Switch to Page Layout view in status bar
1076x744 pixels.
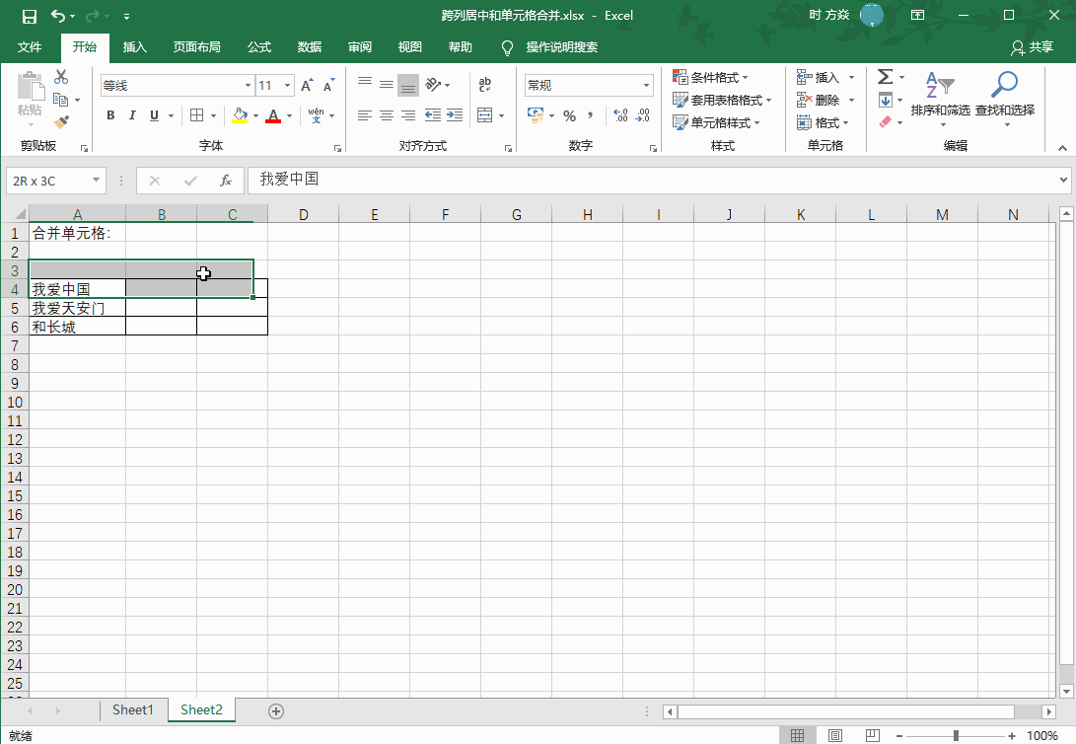834,736
